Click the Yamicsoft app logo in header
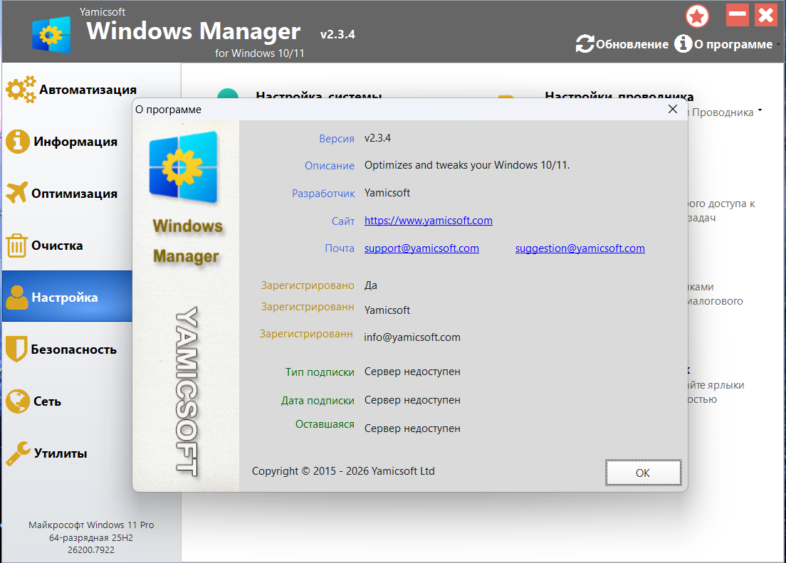 tap(51, 34)
